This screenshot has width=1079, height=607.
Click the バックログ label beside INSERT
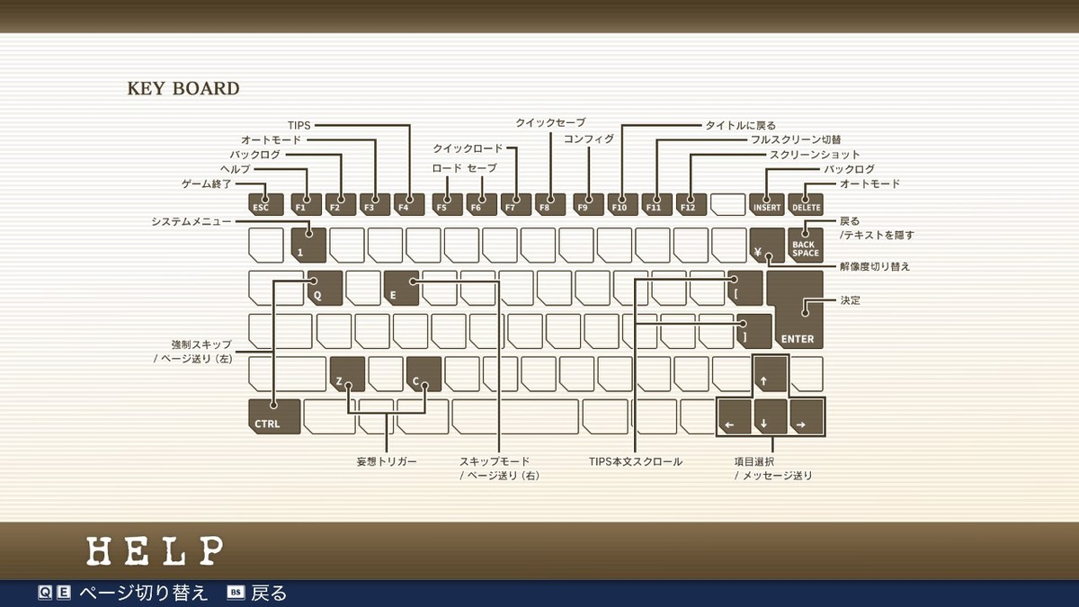click(850, 169)
